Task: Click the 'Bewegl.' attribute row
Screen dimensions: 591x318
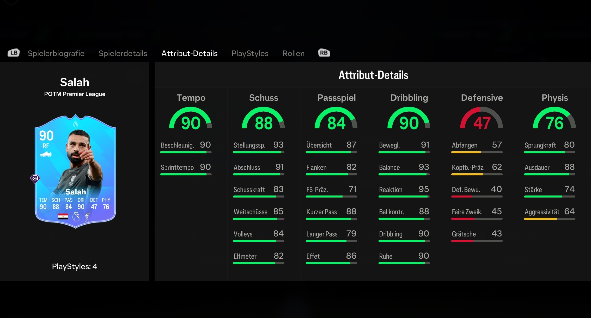Action: [x=404, y=147]
